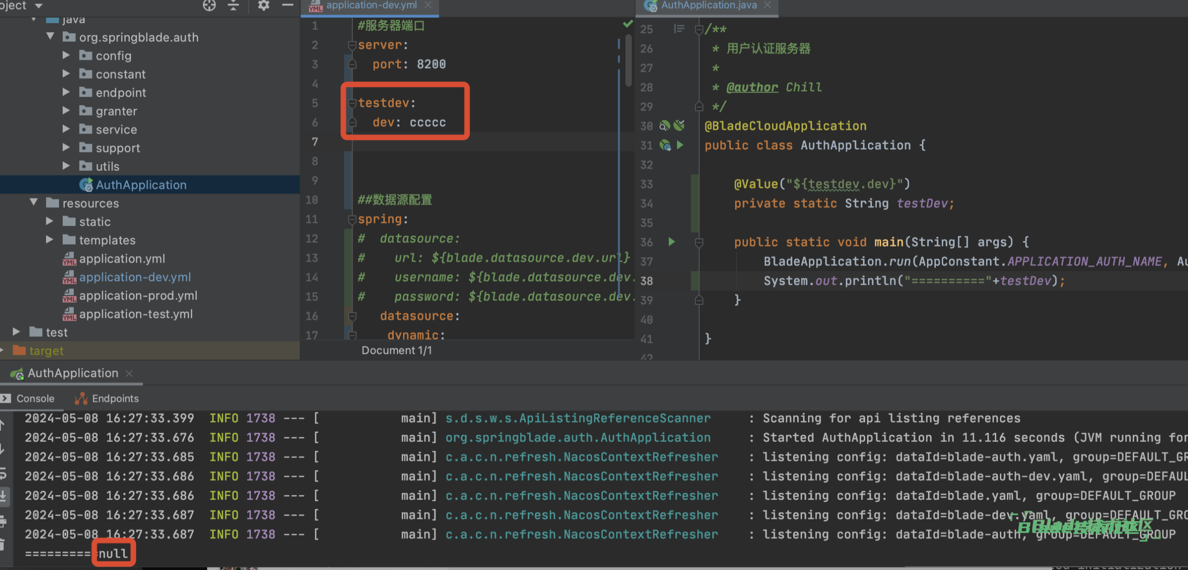Viewport: 1188px width, 570px height.
Task: Click the Spring class gutter icon at line 31
Action: [665, 145]
